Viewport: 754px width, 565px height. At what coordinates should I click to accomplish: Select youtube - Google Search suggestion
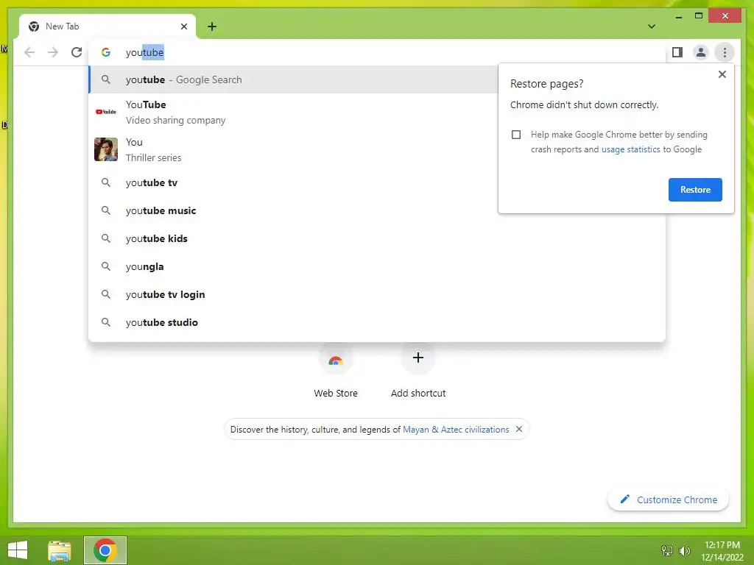coord(293,79)
